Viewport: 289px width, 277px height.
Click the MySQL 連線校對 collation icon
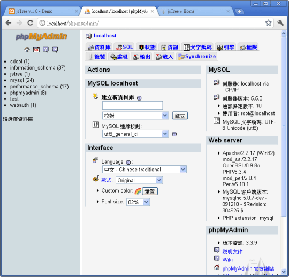(x=95, y=125)
